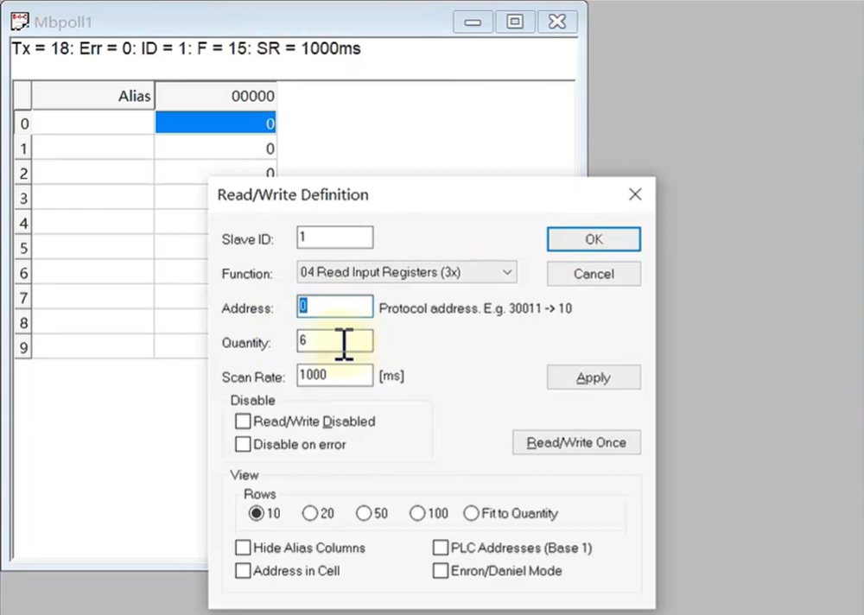This screenshot has width=864, height=615.
Task: Click the Read/Write Once button
Action: click(x=576, y=442)
